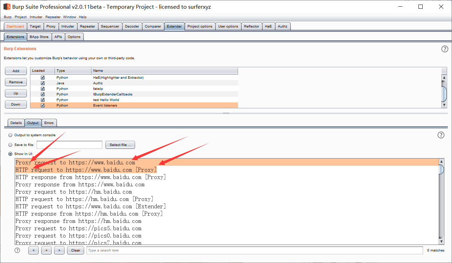This screenshot has width=452, height=263.
Task: Click the Remove extension button
Action: [16, 82]
